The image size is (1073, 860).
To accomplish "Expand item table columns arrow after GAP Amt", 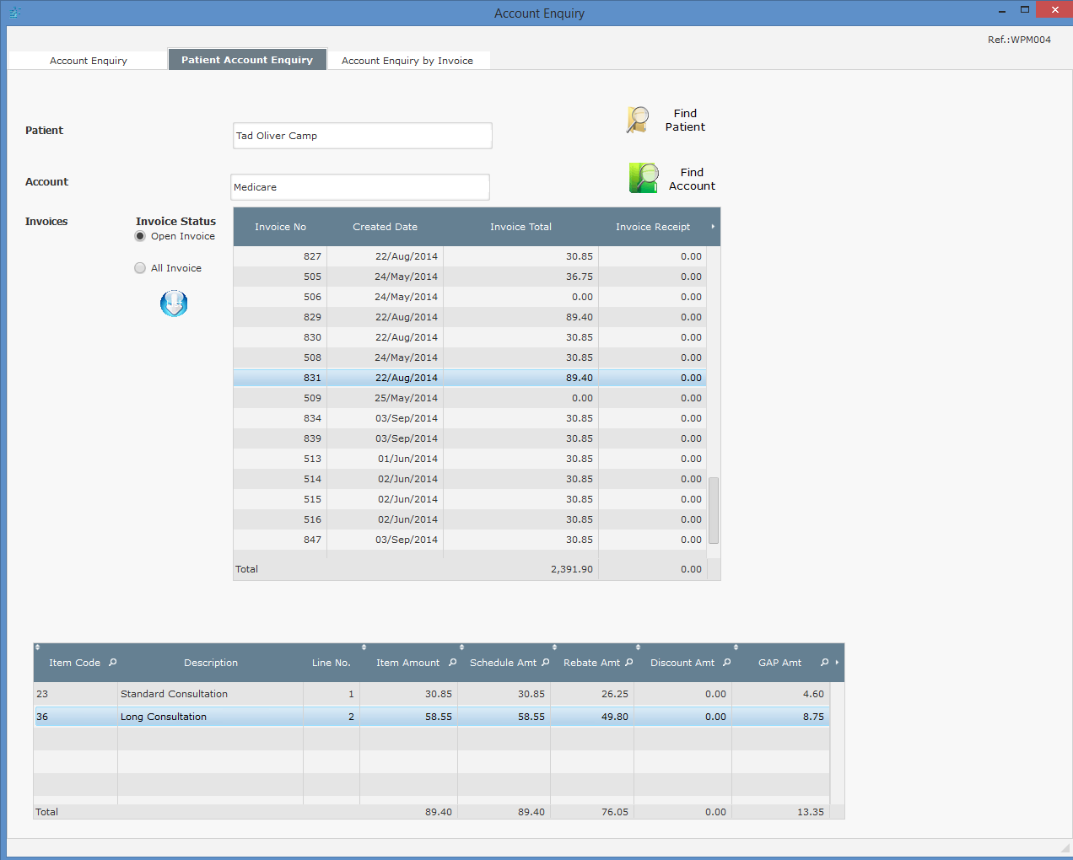I will [x=837, y=663].
